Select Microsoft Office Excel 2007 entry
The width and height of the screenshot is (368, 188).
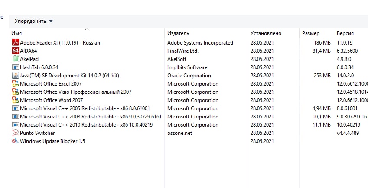click(51, 83)
